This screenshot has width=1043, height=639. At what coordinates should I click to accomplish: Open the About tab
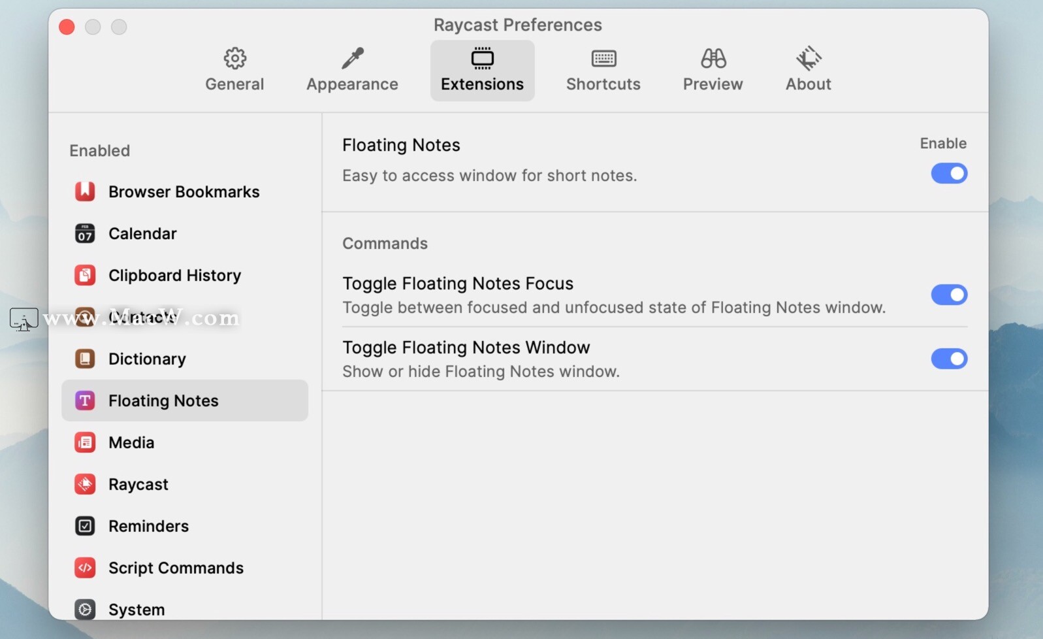[808, 70]
